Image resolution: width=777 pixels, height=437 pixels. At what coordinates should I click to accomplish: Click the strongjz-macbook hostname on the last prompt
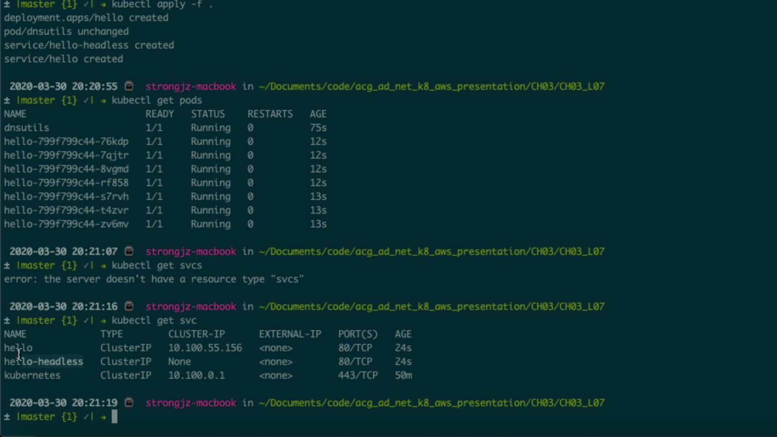point(191,403)
